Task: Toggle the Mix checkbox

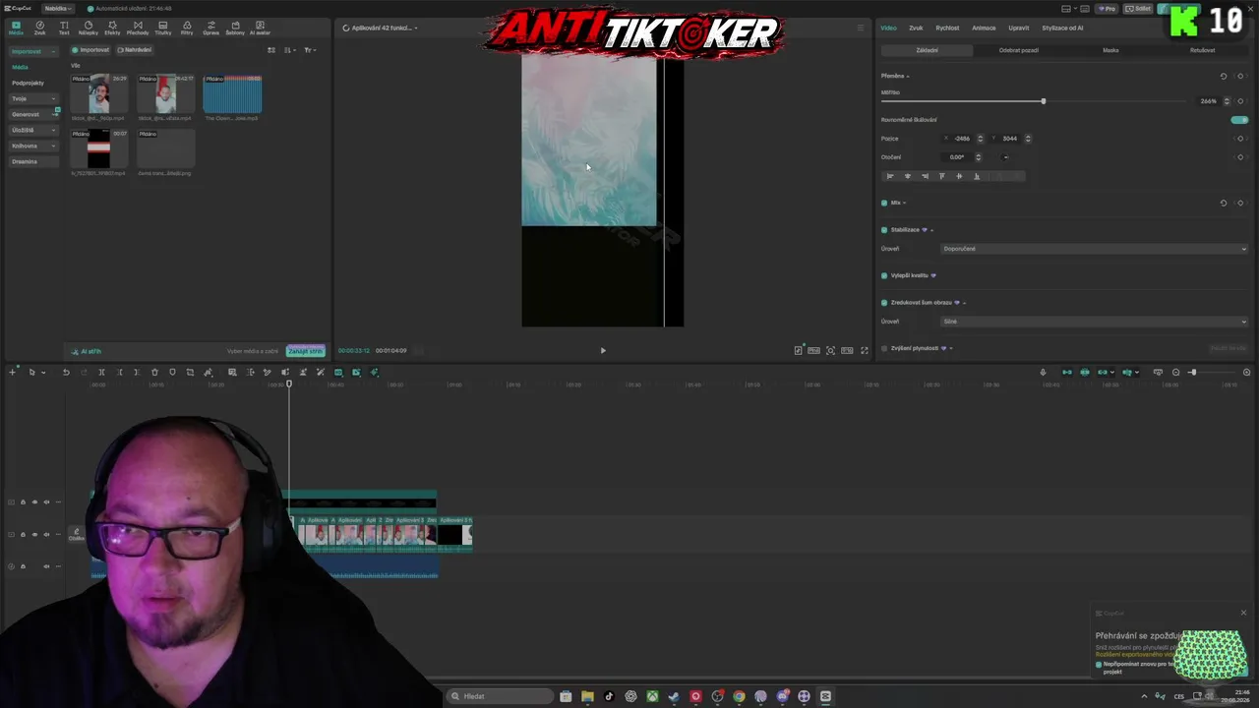Action: [x=884, y=203]
